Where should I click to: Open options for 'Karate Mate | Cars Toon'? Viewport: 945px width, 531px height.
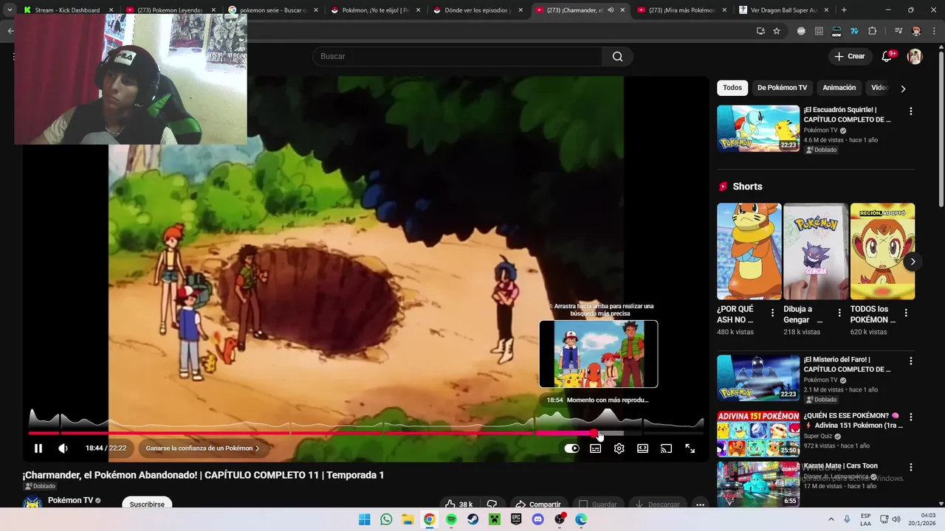pyautogui.click(x=910, y=468)
